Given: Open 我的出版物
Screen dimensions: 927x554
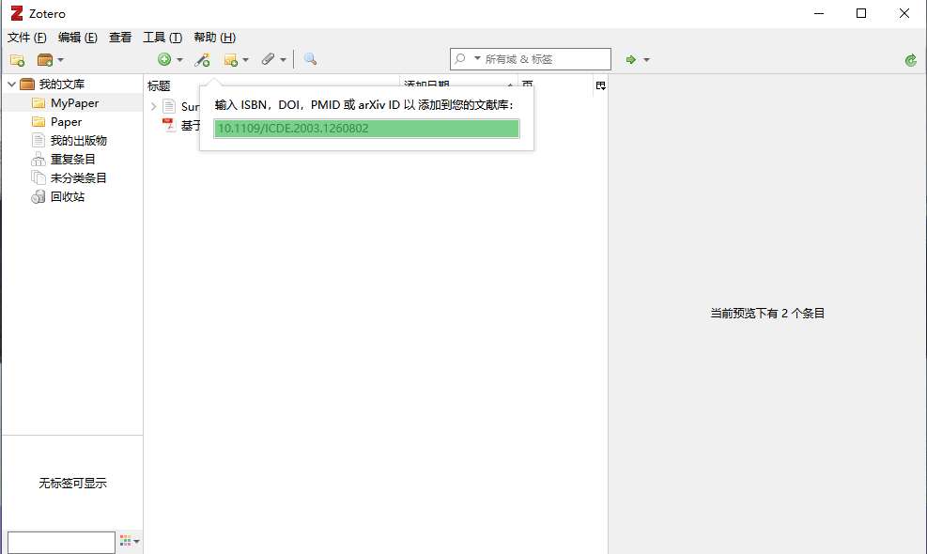Looking at the screenshot, I should tap(79, 140).
